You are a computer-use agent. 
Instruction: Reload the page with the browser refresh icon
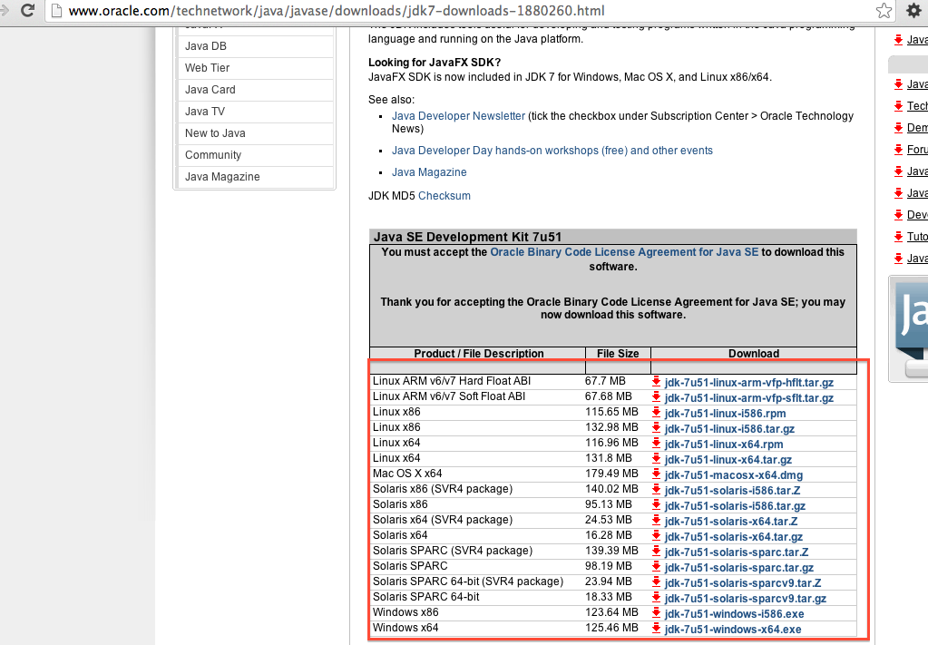click(27, 10)
